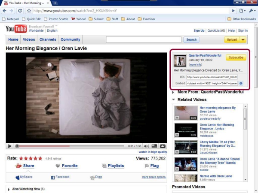Open the Channels tab
Image resolution: width=258 pixels, height=193 pixels.
point(48,40)
